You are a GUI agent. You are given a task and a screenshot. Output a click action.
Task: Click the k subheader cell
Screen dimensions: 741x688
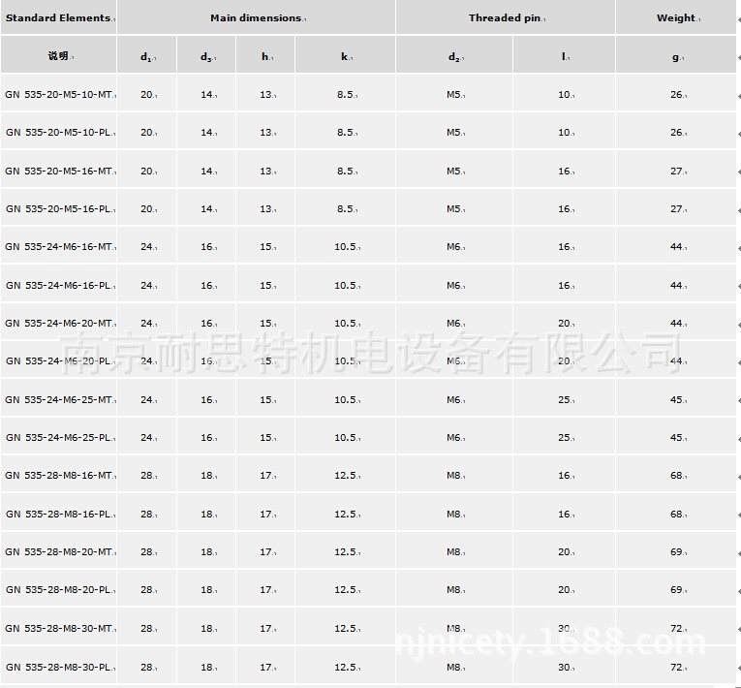(345, 56)
